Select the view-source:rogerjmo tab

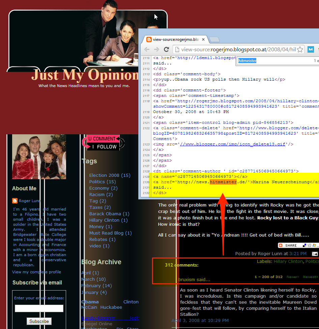pos(176,39)
